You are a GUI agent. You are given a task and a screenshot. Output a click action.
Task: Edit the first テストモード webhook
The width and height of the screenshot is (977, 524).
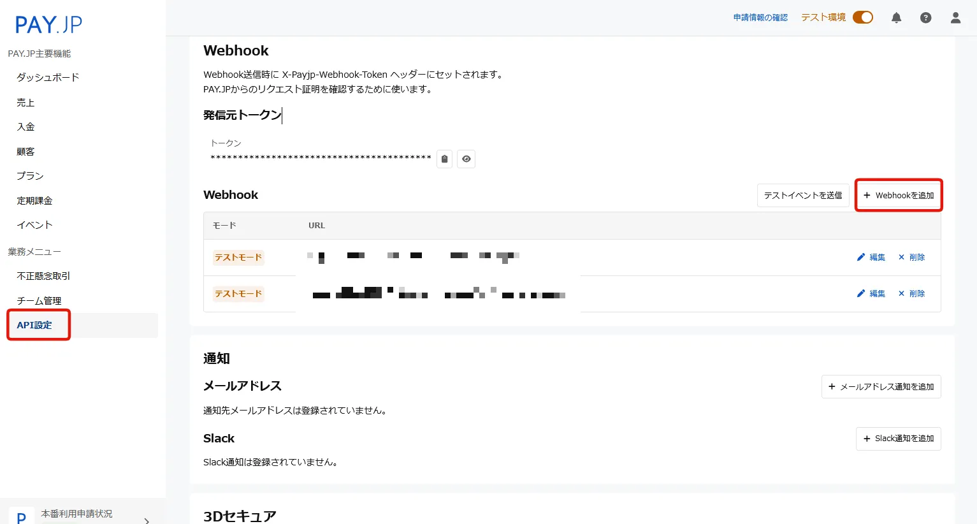pyautogui.click(x=871, y=258)
